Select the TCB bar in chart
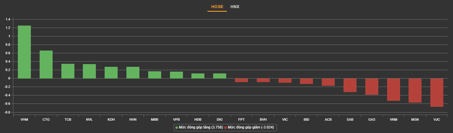The width and height of the screenshot is (453, 133). pyautogui.click(x=68, y=71)
